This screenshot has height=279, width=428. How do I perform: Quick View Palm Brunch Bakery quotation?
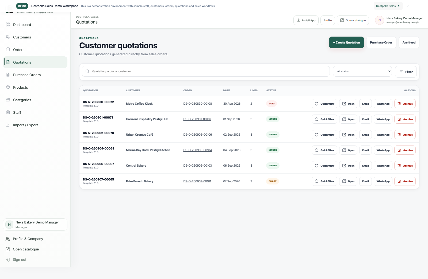tap(324, 181)
